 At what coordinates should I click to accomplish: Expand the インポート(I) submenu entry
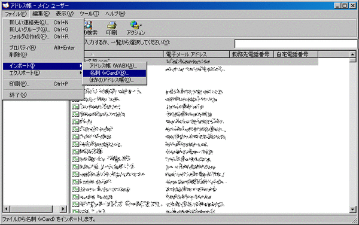point(43,66)
